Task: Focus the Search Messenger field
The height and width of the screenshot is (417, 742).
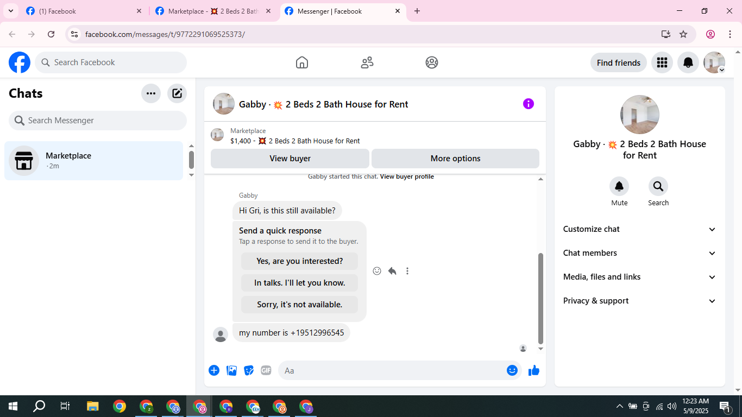Action: click(x=98, y=121)
